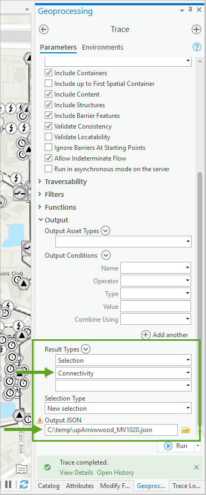Toggle Validate Consistency checkbox
The height and width of the screenshot is (495, 206).
48,126
